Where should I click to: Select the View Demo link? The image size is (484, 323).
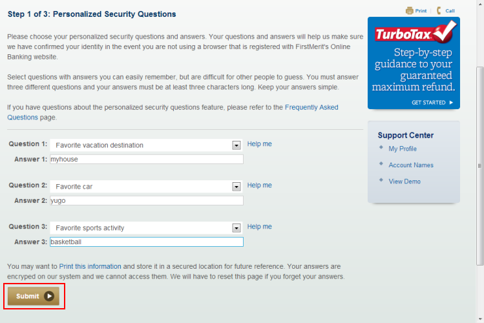click(x=404, y=182)
